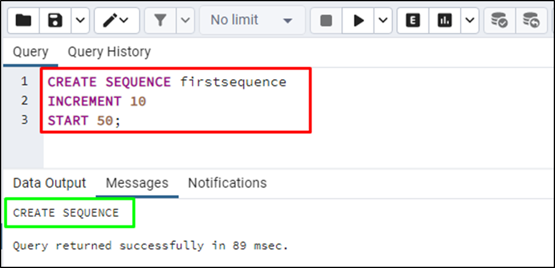Open the Data Output tab

[x=49, y=183]
